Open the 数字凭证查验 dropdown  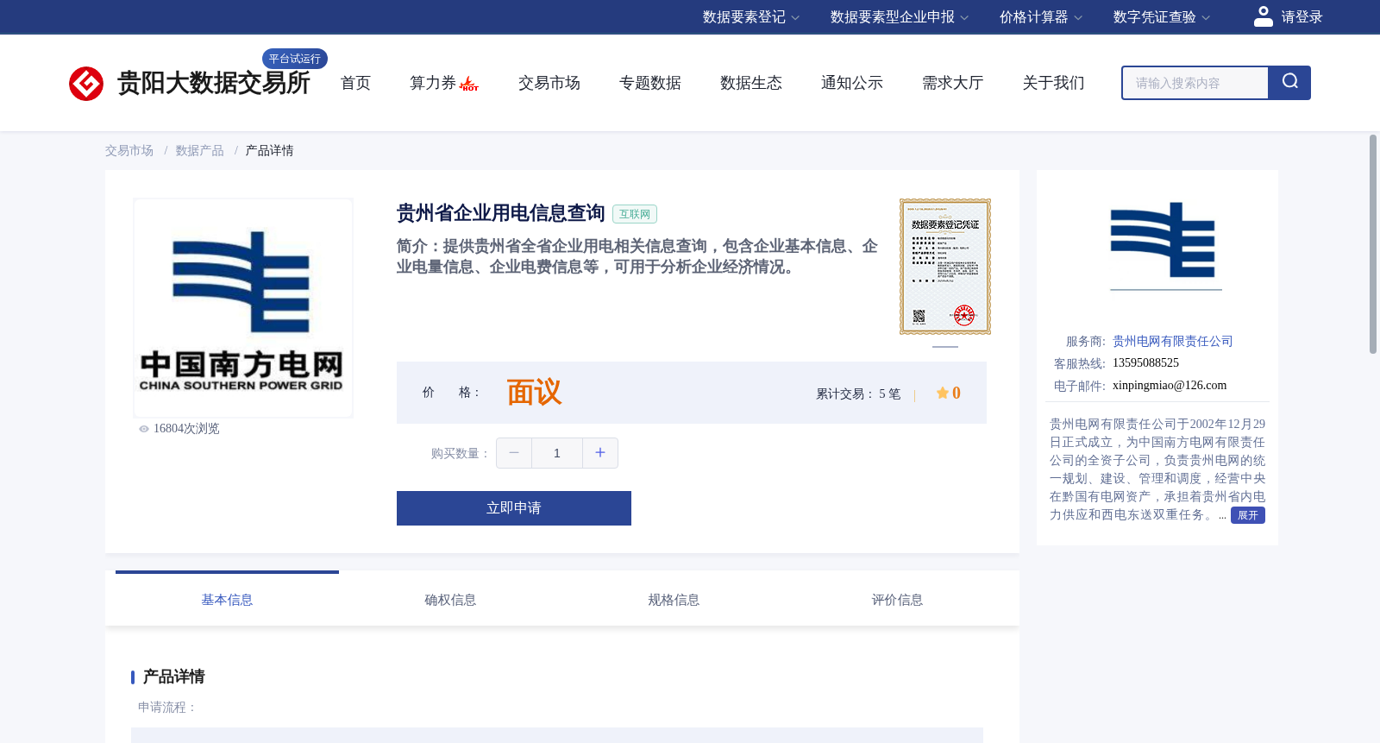[x=1162, y=17]
